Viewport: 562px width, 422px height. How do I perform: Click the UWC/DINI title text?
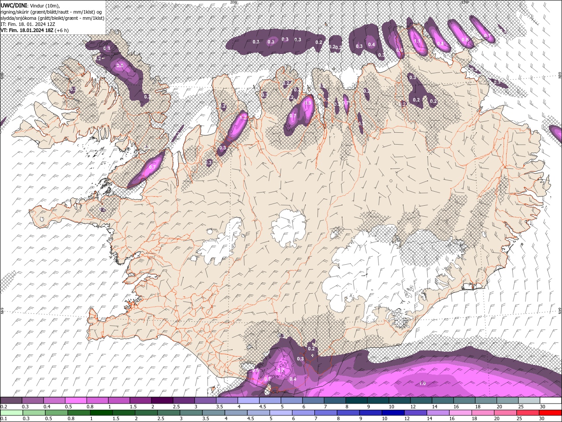[x=13, y=5]
